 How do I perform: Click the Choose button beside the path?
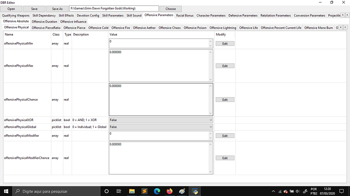click(170, 8)
